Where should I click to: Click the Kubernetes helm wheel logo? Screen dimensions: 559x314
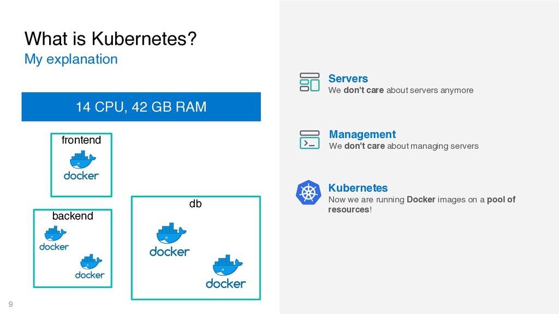[x=308, y=192]
